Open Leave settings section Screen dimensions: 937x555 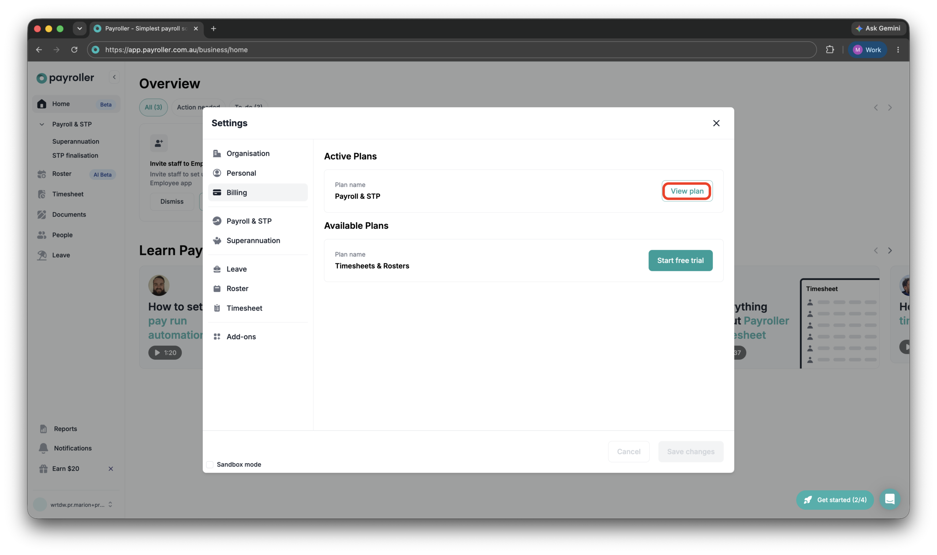258,269
